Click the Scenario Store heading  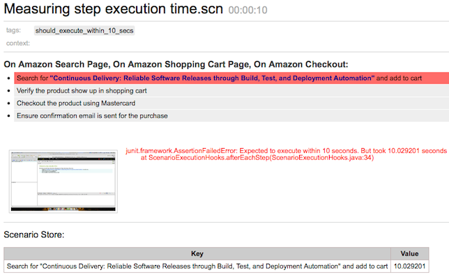(x=34, y=234)
